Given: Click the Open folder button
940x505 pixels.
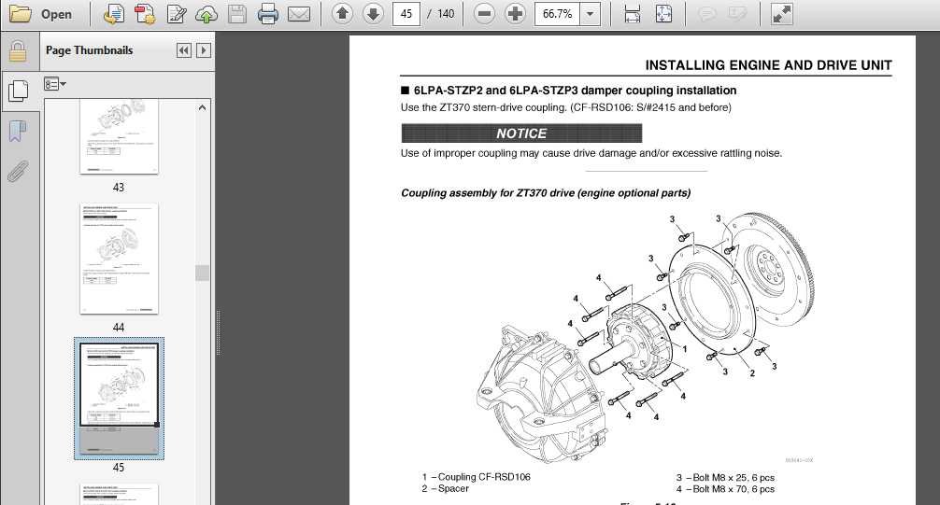Looking at the screenshot, I should pyautogui.click(x=41, y=14).
